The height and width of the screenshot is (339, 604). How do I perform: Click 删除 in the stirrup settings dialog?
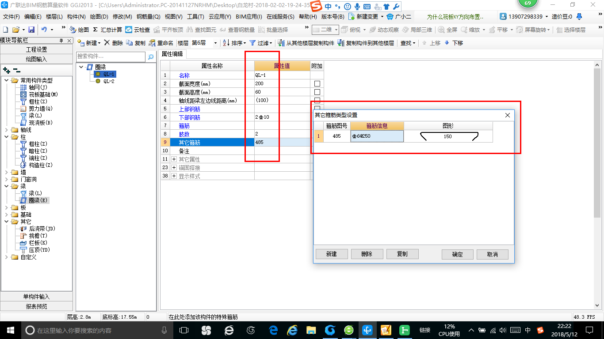pyautogui.click(x=367, y=254)
